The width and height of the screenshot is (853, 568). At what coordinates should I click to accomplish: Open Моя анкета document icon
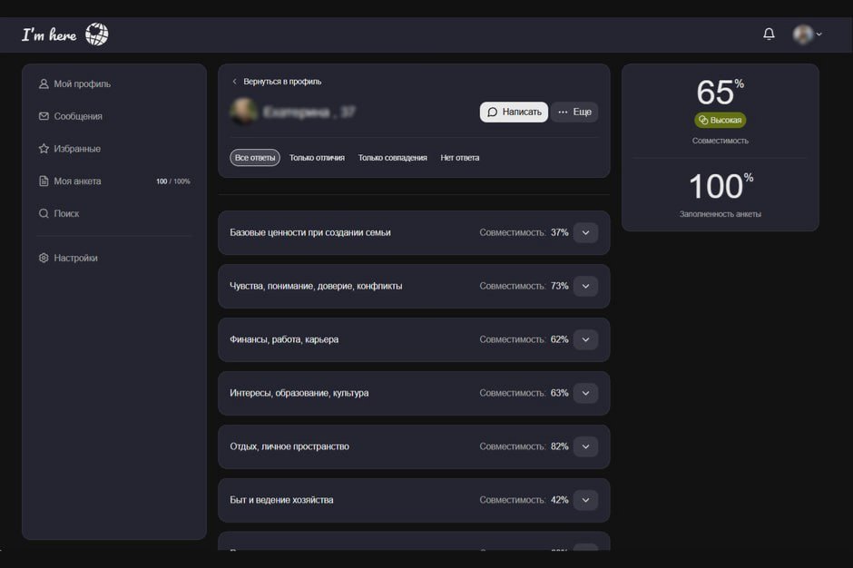(x=44, y=181)
